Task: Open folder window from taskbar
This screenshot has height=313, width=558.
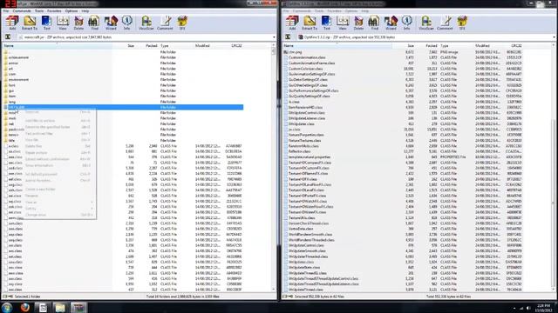Action: pyautogui.click(x=60, y=307)
